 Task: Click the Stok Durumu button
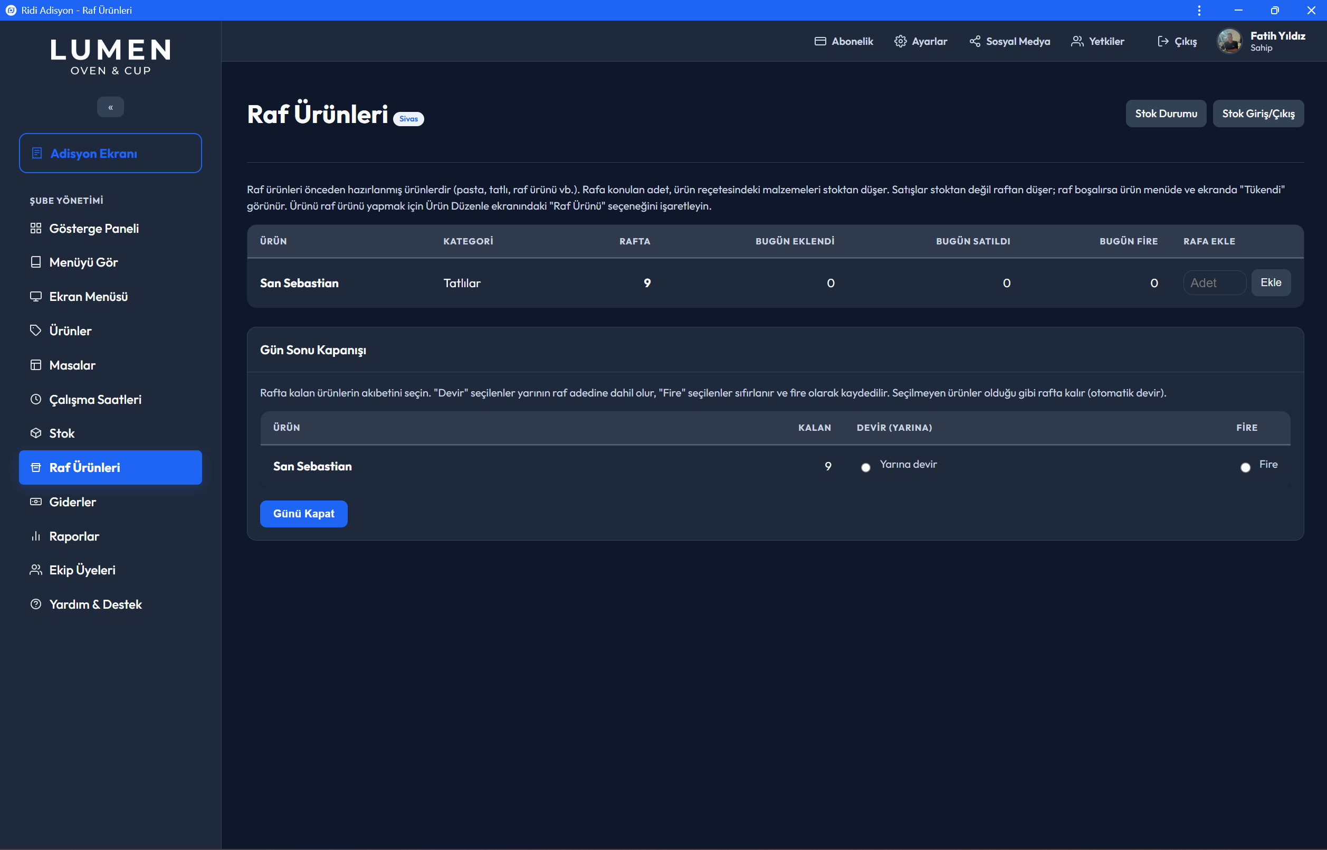coord(1166,114)
